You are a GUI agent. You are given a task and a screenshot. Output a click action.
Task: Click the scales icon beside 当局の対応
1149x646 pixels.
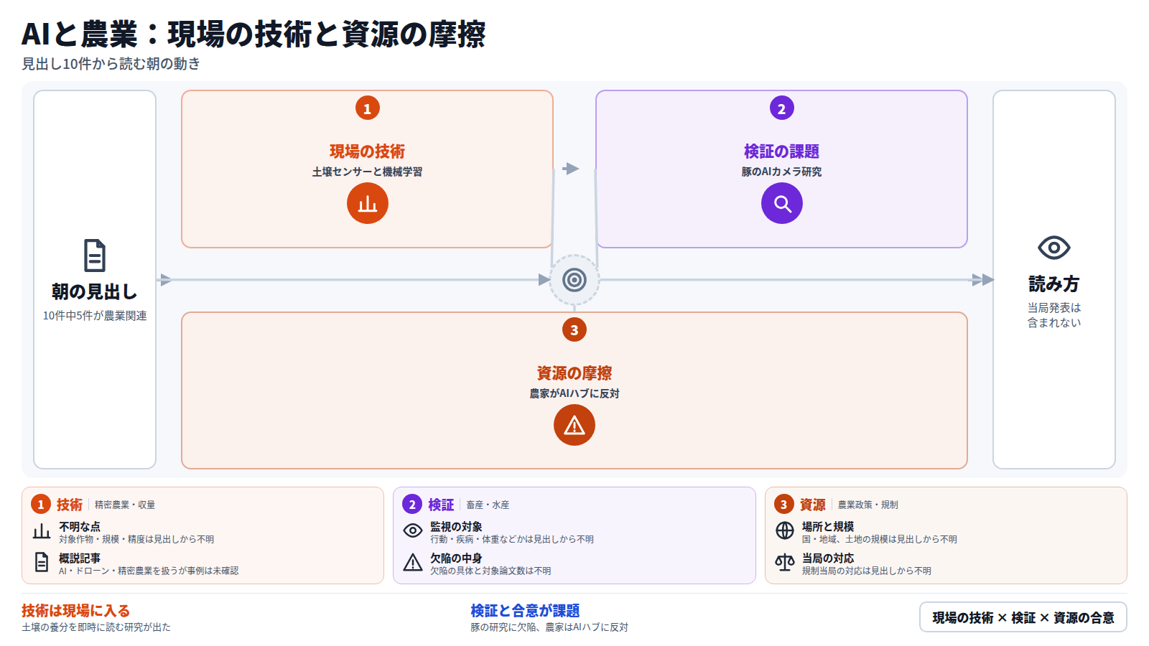tap(785, 562)
